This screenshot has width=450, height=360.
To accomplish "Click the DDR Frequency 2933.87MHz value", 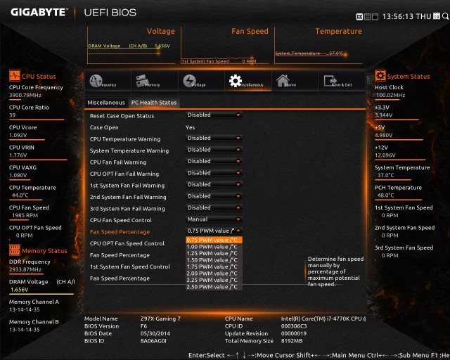I will click(25, 269).
